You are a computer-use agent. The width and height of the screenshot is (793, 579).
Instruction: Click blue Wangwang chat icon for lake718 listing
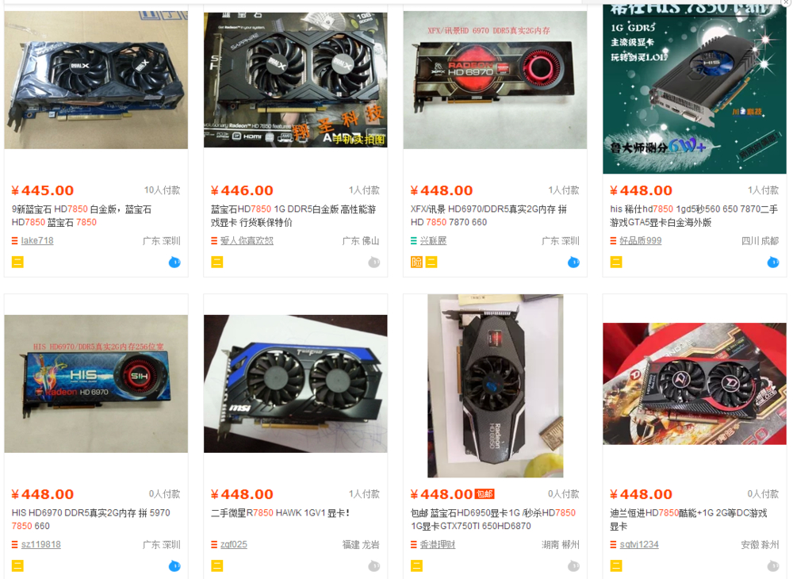tap(174, 262)
